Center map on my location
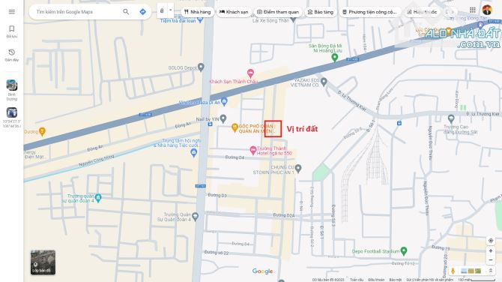This screenshot has height=282, width=502. tap(491, 240)
